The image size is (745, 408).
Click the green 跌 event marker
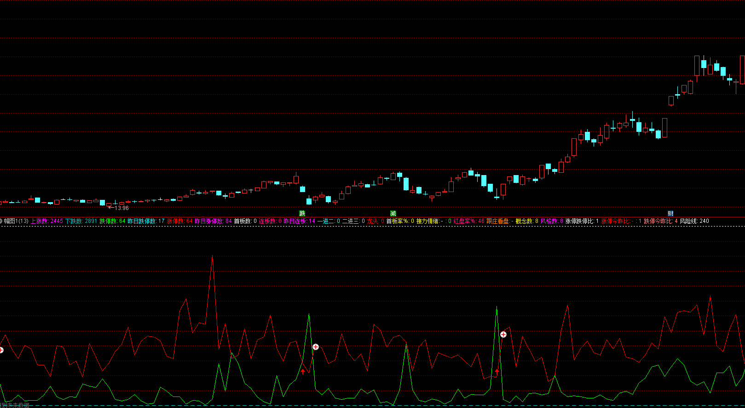[302, 214]
